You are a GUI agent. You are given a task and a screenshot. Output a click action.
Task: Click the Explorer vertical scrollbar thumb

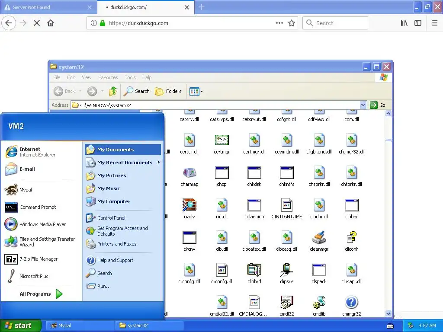pyautogui.click(x=388, y=140)
